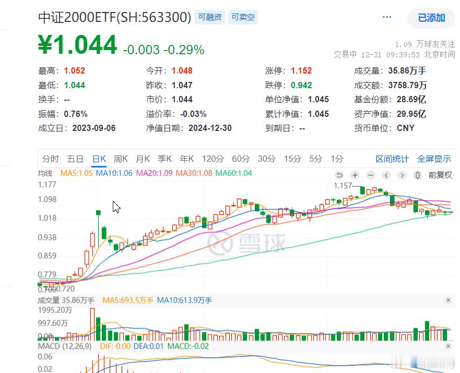Click the title 中证2000ETF(SH:563300)
The height and width of the screenshot is (373, 460).
click(114, 17)
